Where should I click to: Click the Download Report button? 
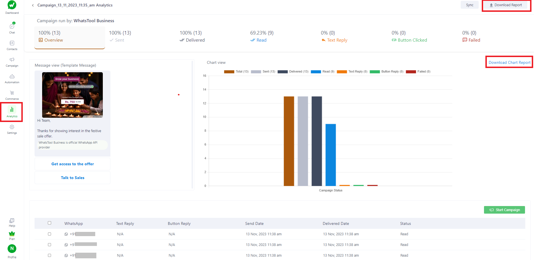pyautogui.click(x=506, y=5)
